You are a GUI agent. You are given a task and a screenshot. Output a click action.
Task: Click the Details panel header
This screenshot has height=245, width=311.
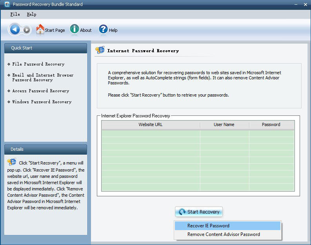coord(45,149)
